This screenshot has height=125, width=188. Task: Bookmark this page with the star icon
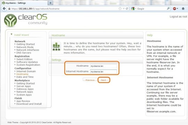click(120, 9)
